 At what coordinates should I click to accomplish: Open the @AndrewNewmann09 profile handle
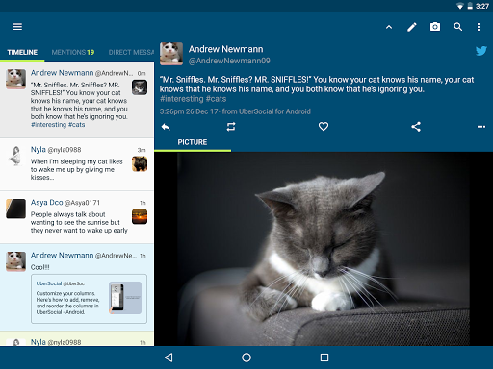(229, 61)
